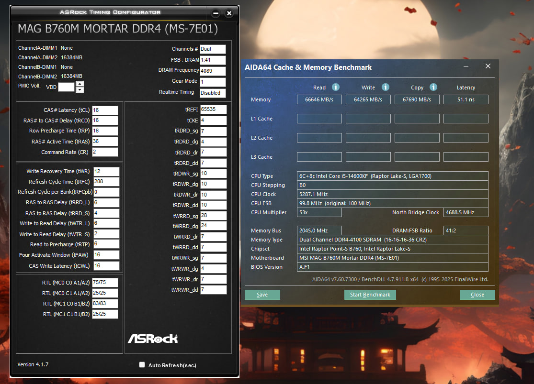Click the Read to Precharge (tRTP) field
This screenshot has height=384, width=534.
click(106, 244)
